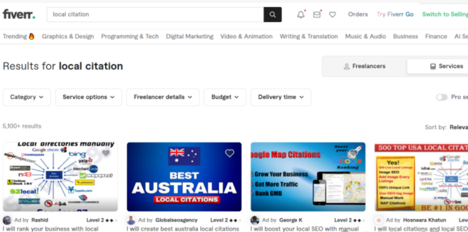Open Video & Animation category
Image resolution: width=468 pixels, height=232 pixels.
[x=246, y=37]
